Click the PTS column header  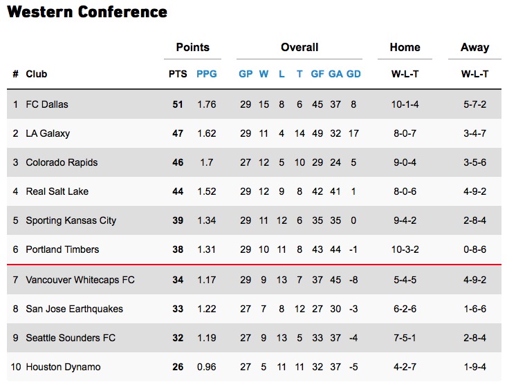click(x=178, y=74)
